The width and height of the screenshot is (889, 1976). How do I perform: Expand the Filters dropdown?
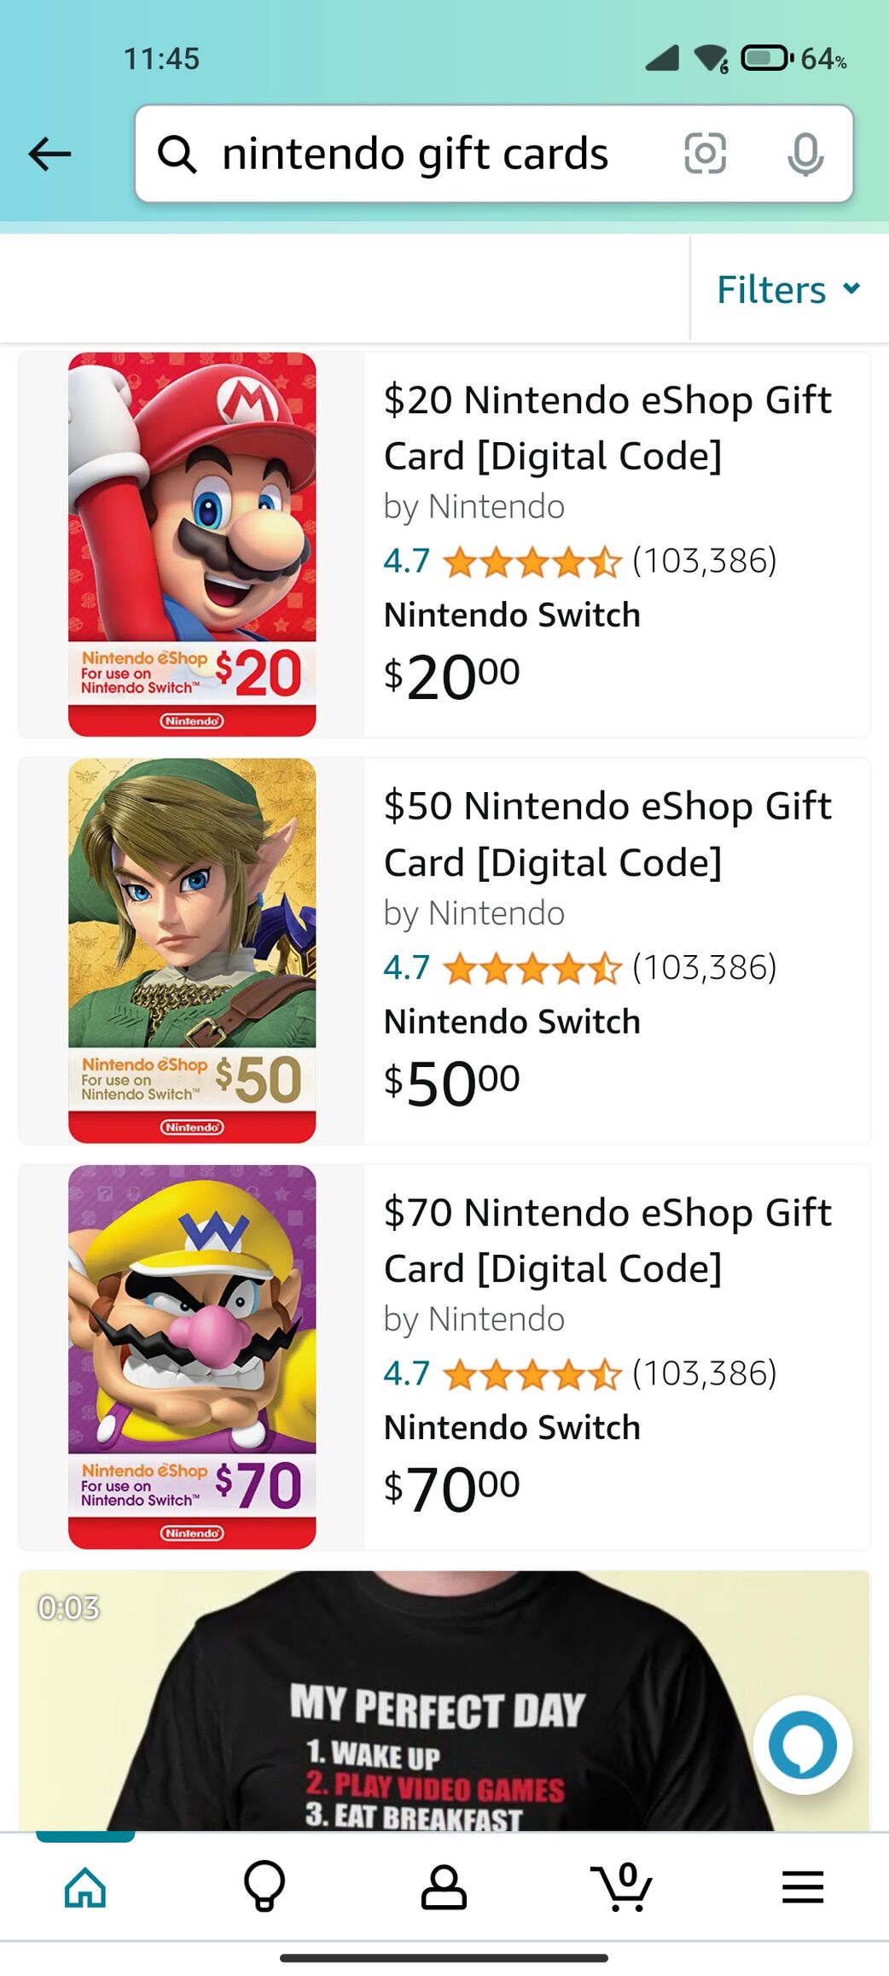[x=788, y=289]
